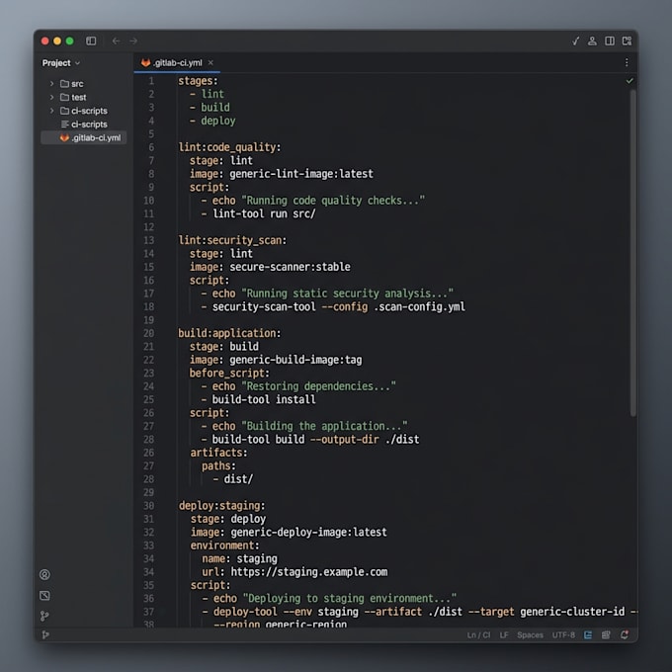Click the split editor layout icon
The height and width of the screenshot is (672, 672).
(x=610, y=41)
